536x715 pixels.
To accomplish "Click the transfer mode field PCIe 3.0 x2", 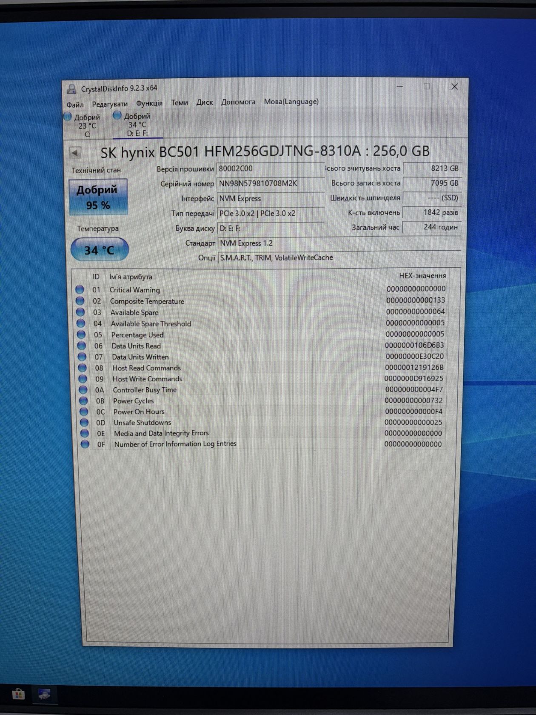I will pyautogui.click(x=271, y=213).
